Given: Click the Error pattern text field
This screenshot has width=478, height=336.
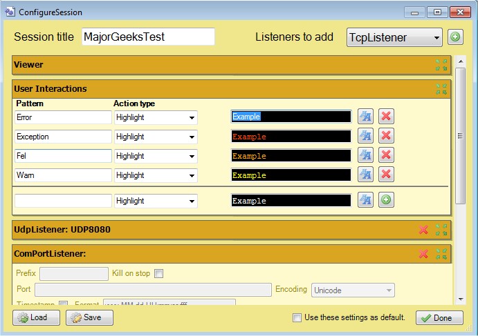Looking at the screenshot, I should pos(63,117).
